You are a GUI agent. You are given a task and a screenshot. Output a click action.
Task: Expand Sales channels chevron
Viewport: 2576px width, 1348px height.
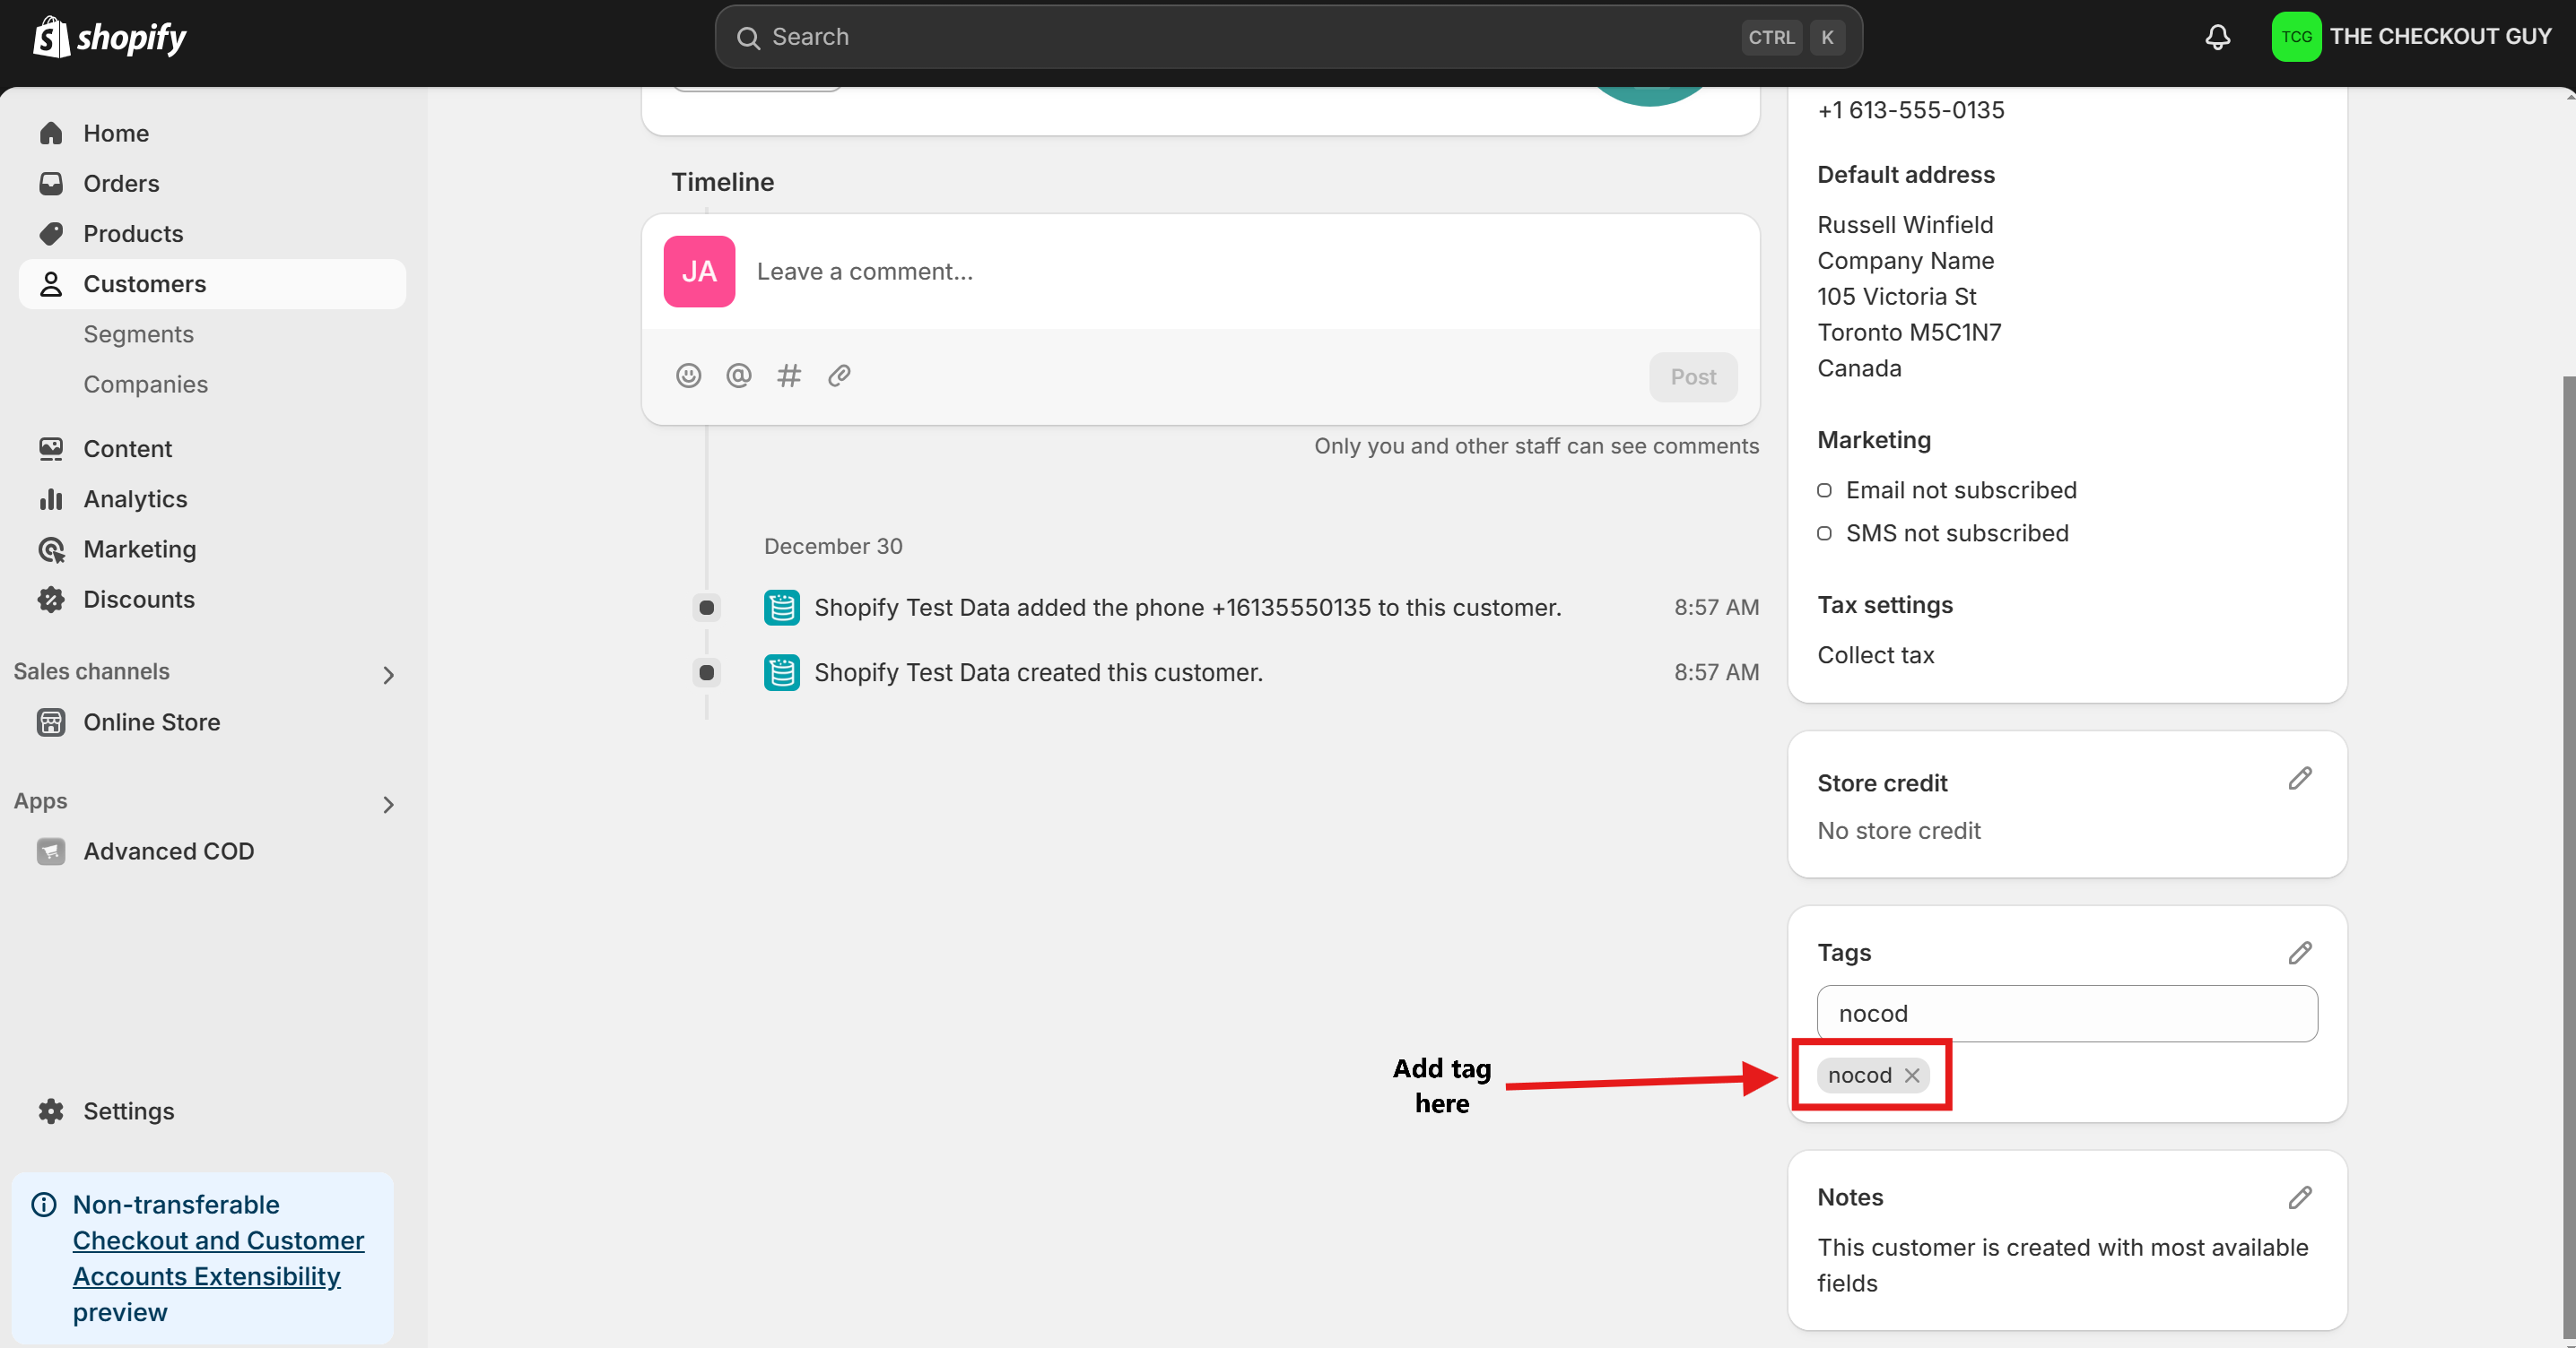[388, 676]
